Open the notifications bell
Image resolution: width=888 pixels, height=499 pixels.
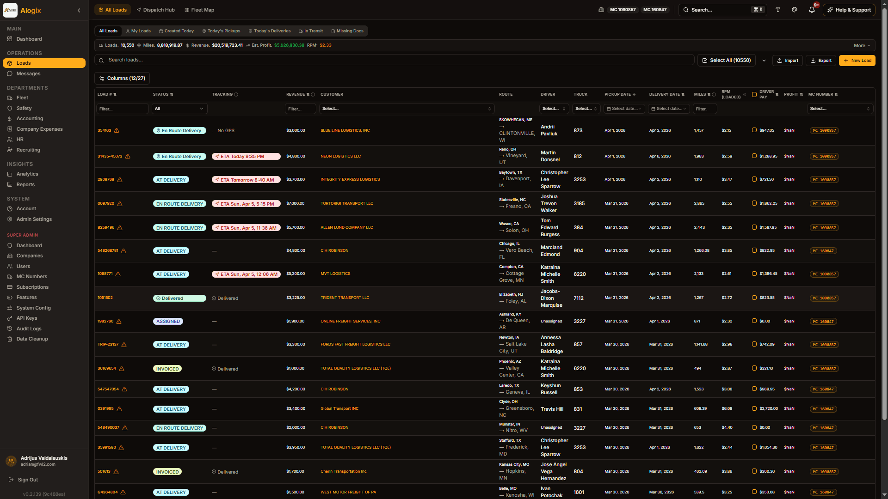[x=812, y=10]
